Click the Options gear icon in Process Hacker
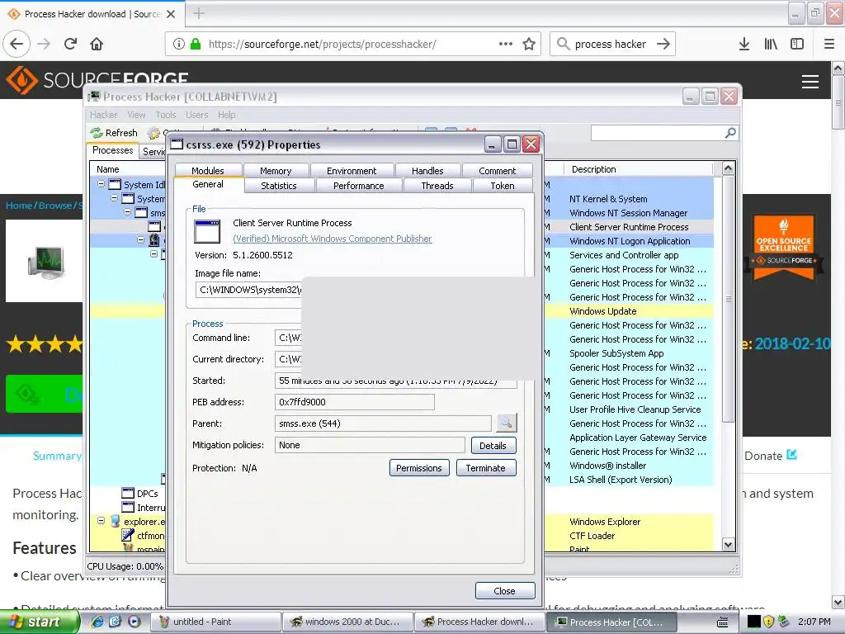 (x=153, y=133)
